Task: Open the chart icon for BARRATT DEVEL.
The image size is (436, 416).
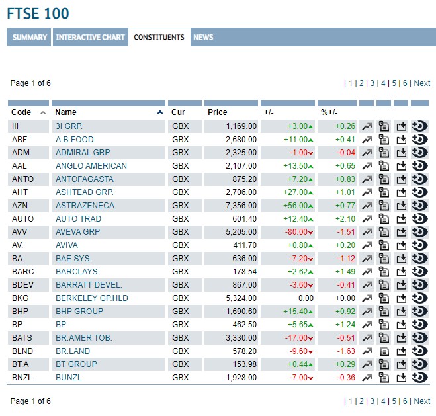Action: 367,285
